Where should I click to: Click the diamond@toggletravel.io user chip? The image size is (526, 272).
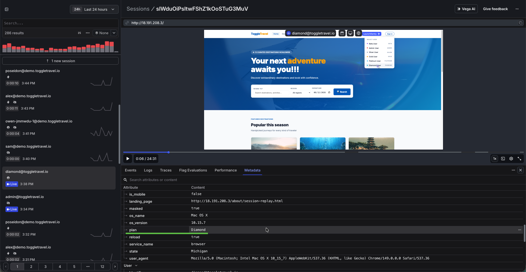[311, 33]
